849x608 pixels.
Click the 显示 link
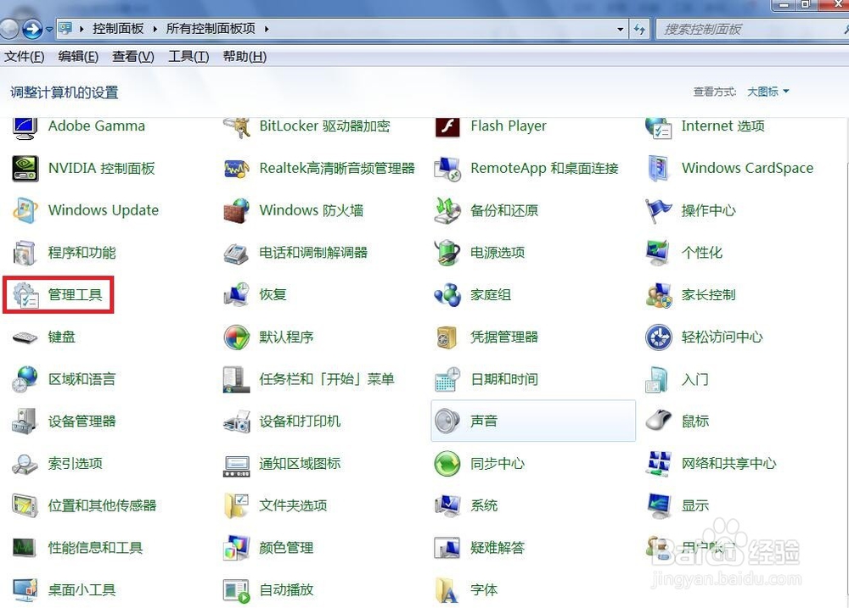(x=695, y=505)
